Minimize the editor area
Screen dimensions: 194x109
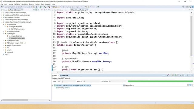pyautogui.click(x=190, y=10)
